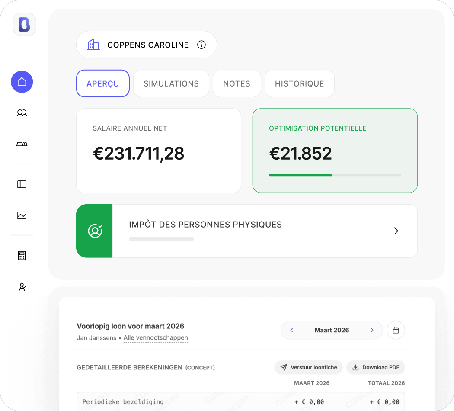454x411 pixels.
Task: Click the Optimisation potentielle progress bar
Action: coord(335,175)
